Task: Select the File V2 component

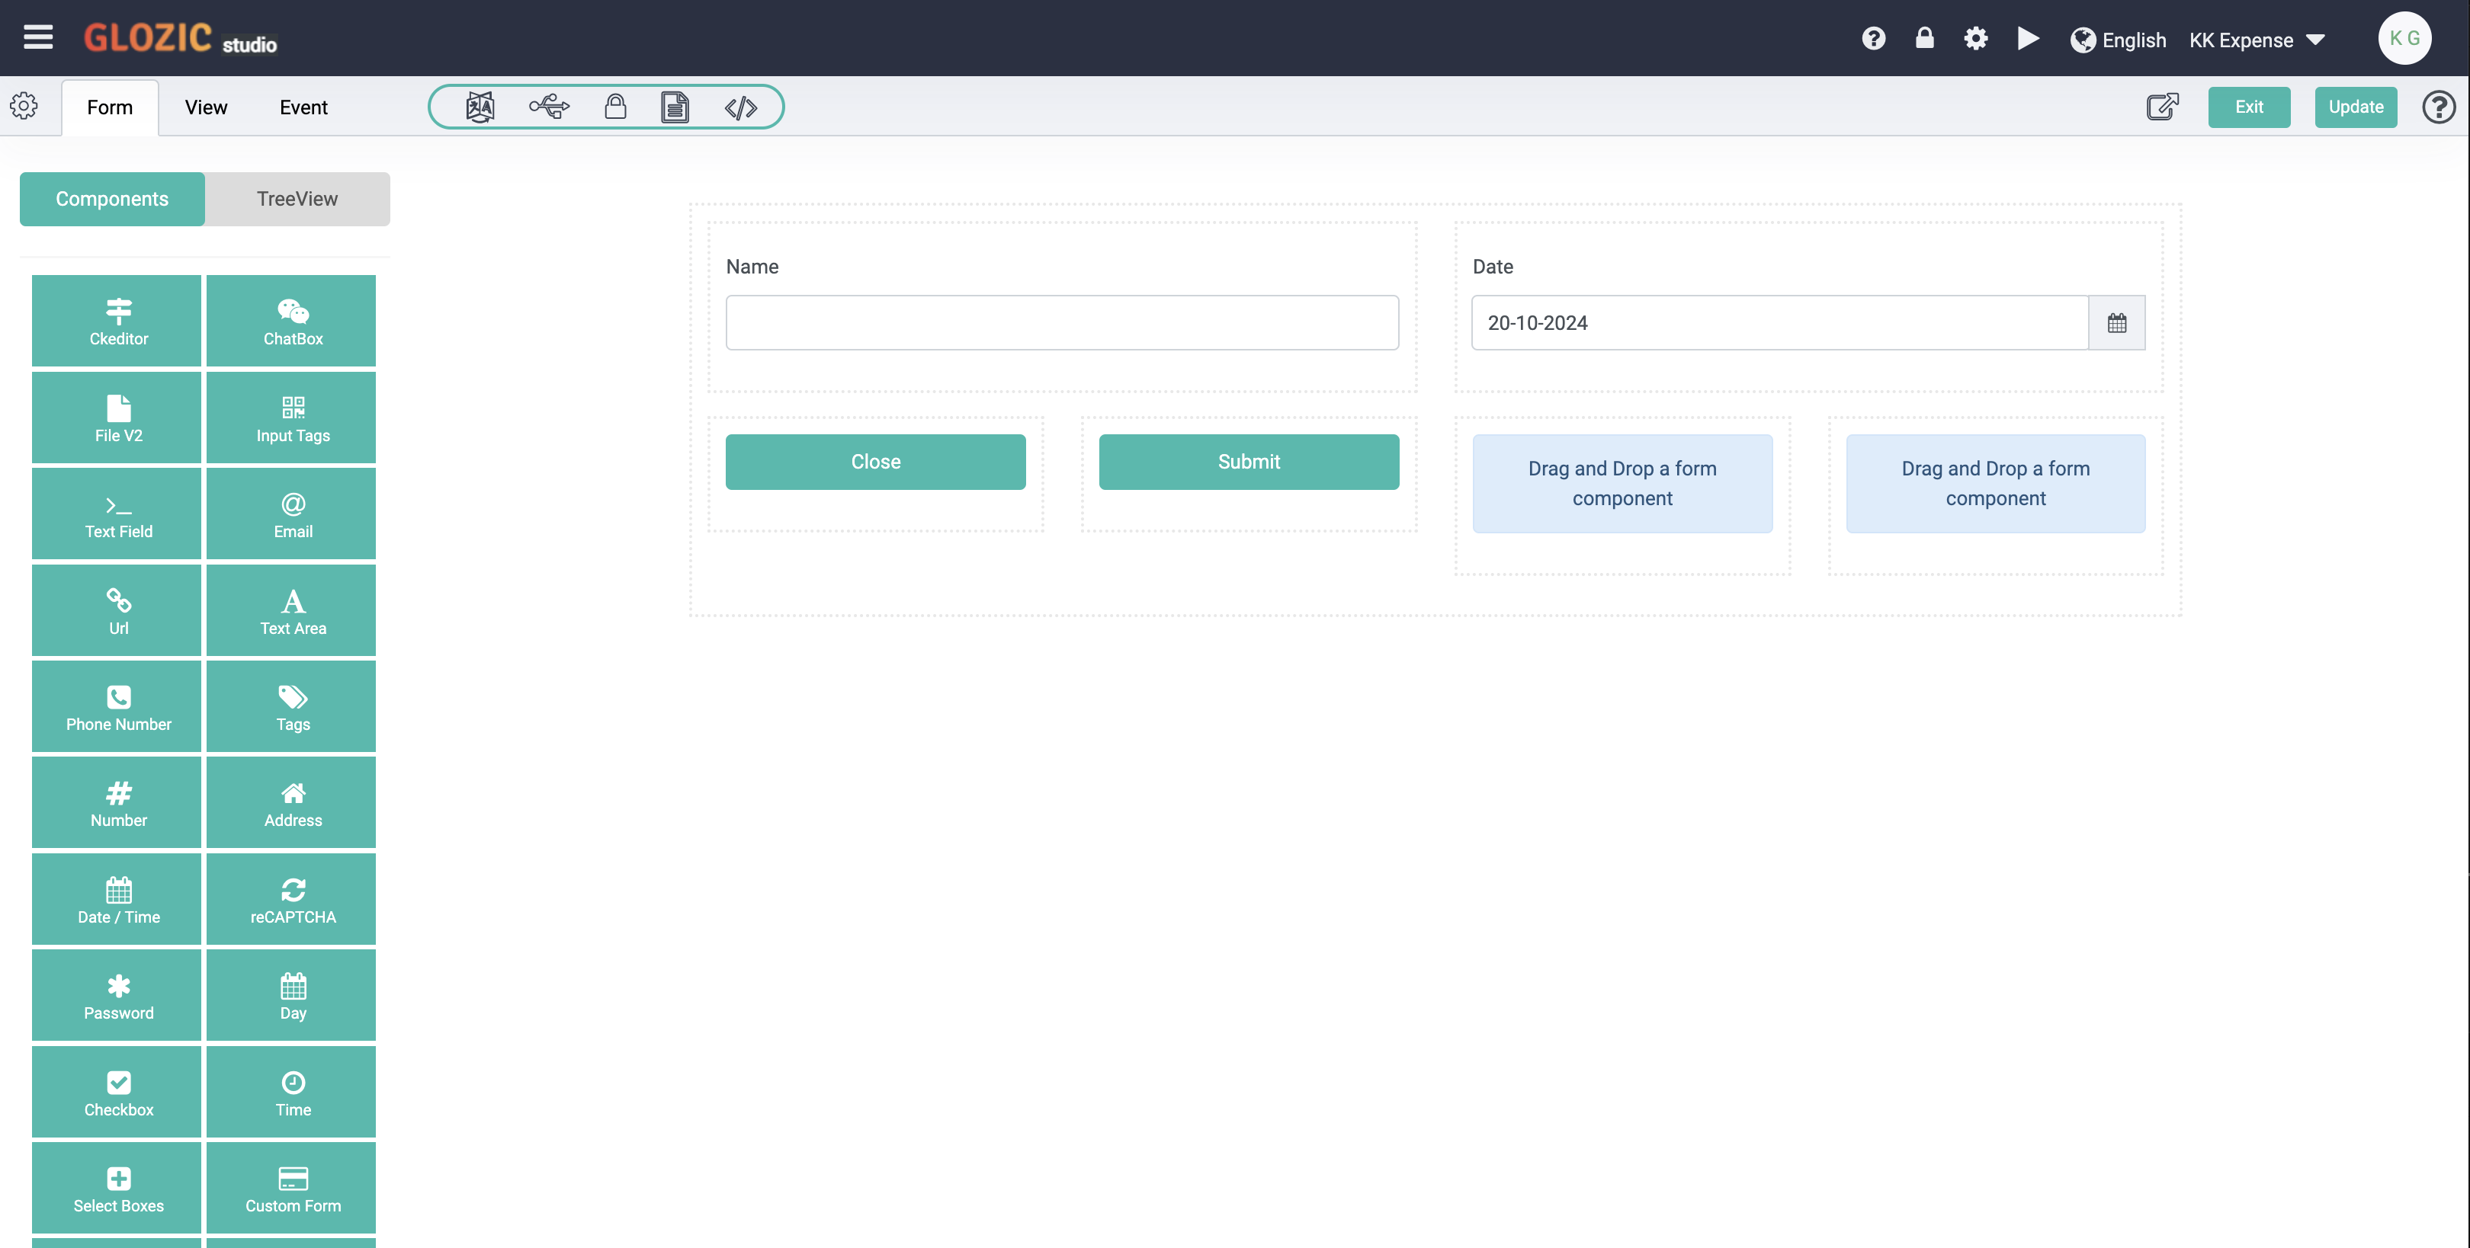Action: (x=117, y=418)
